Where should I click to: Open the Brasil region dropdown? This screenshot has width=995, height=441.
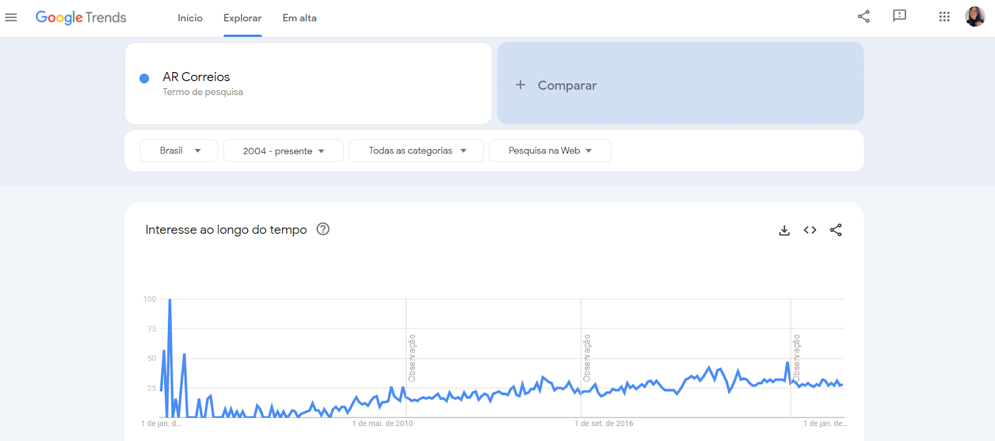point(179,150)
